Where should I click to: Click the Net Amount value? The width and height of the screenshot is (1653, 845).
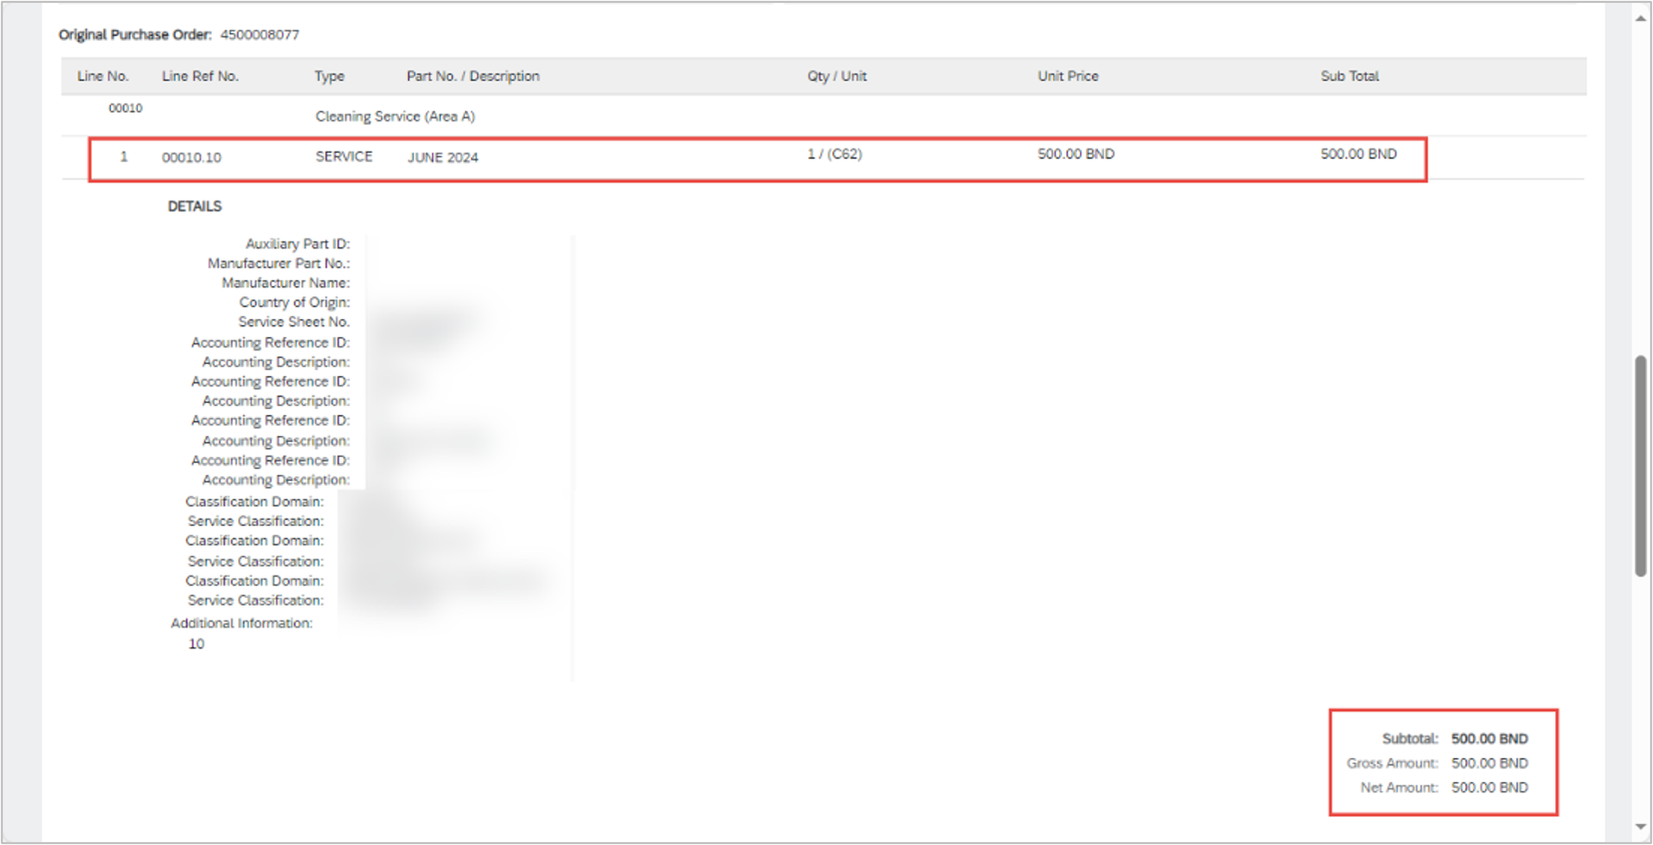pyautogui.click(x=1488, y=787)
